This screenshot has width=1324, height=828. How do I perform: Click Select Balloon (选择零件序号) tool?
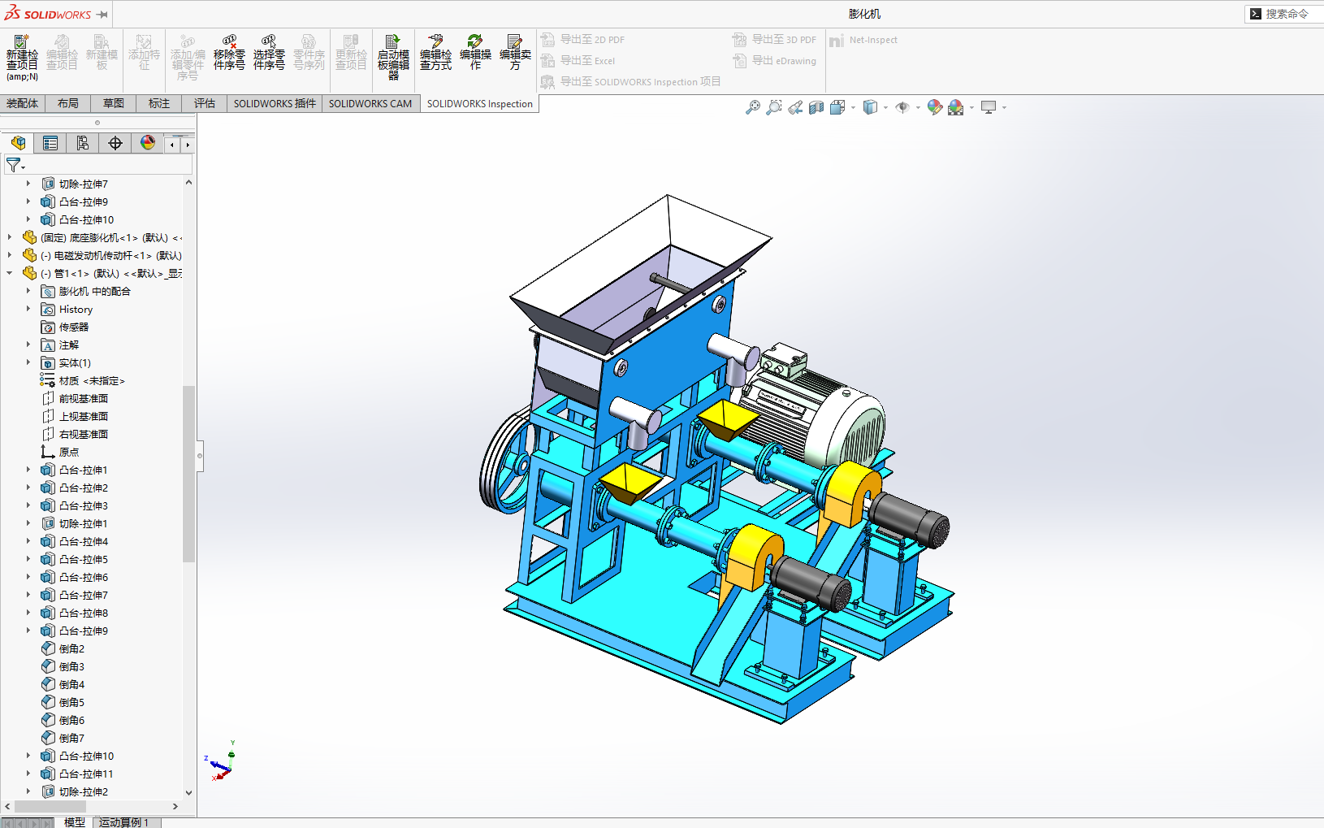pyautogui.click(x=269, y=53)
